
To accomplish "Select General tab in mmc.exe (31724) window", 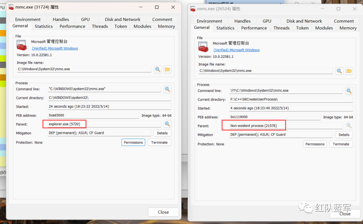I will 20,26.
